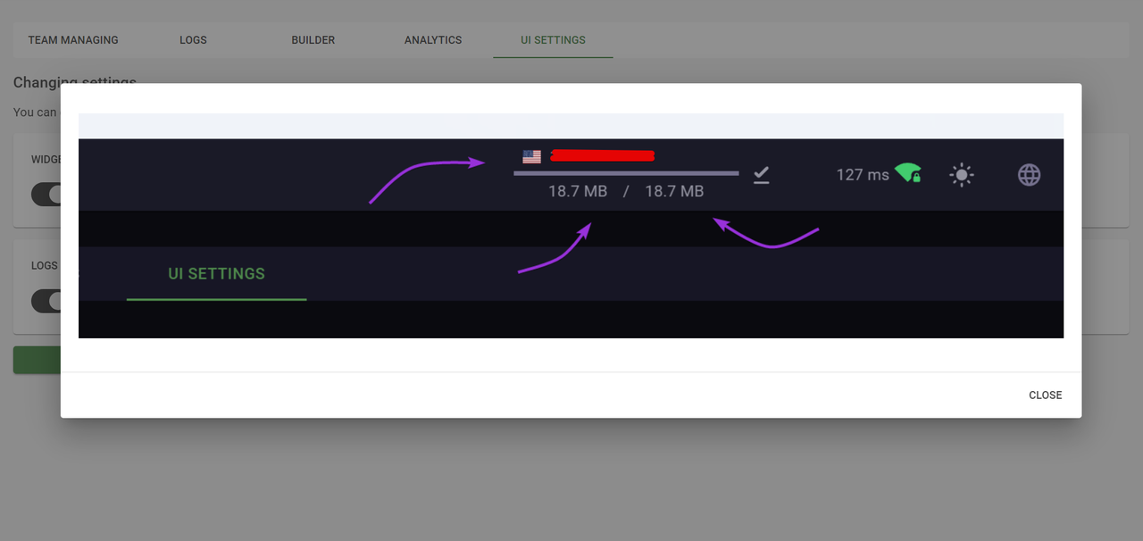This screenshot has height=541, width=1143.
Task: Click the sun brightness theme icon
Action: pos(961,175)
